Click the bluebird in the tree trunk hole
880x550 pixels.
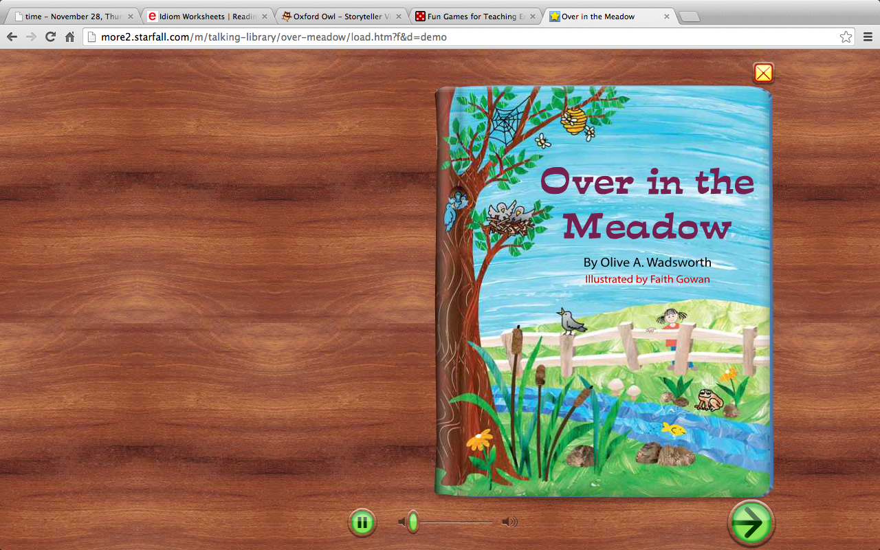(x=455, y=210)
